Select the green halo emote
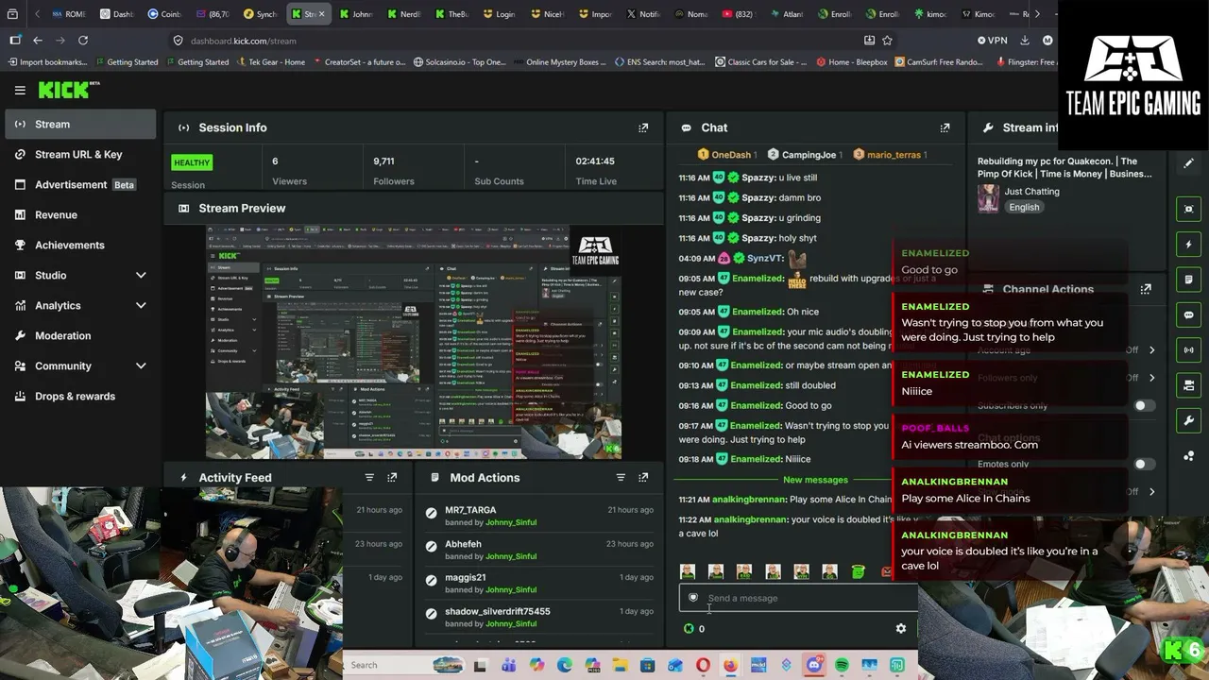Screen dimensions: 1209x680 pos(858,570)
